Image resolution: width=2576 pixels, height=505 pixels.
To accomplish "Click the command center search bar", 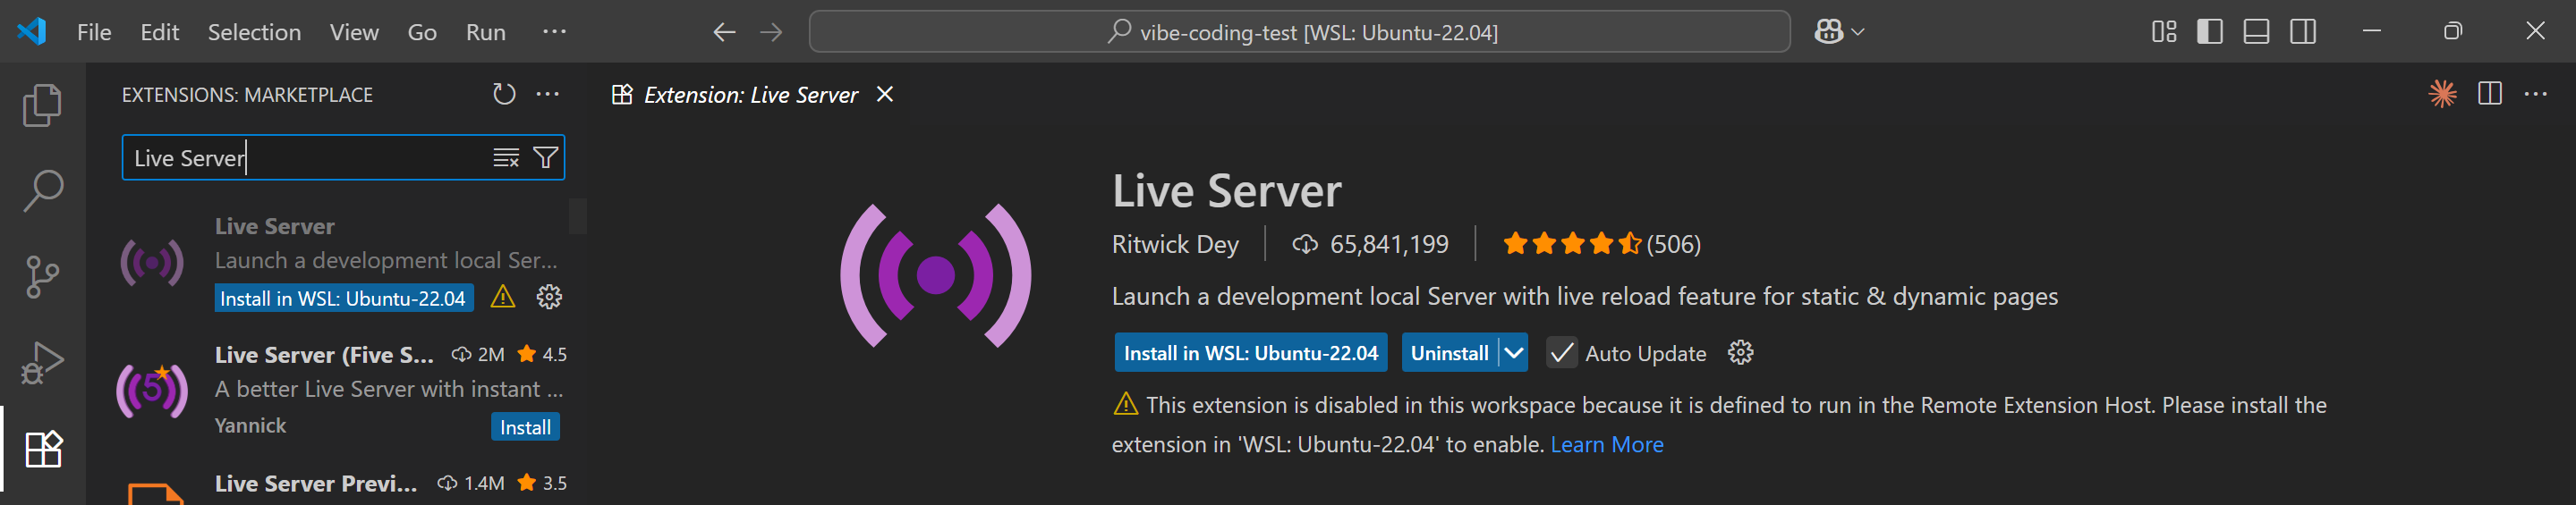I will click(x=1299, y=32).
